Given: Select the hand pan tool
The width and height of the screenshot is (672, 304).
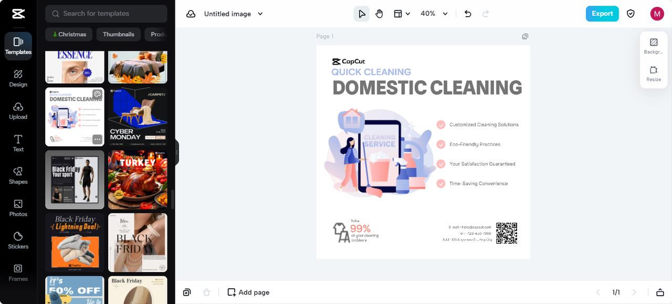Looking at the screenshot, I should tap(379, 14).
